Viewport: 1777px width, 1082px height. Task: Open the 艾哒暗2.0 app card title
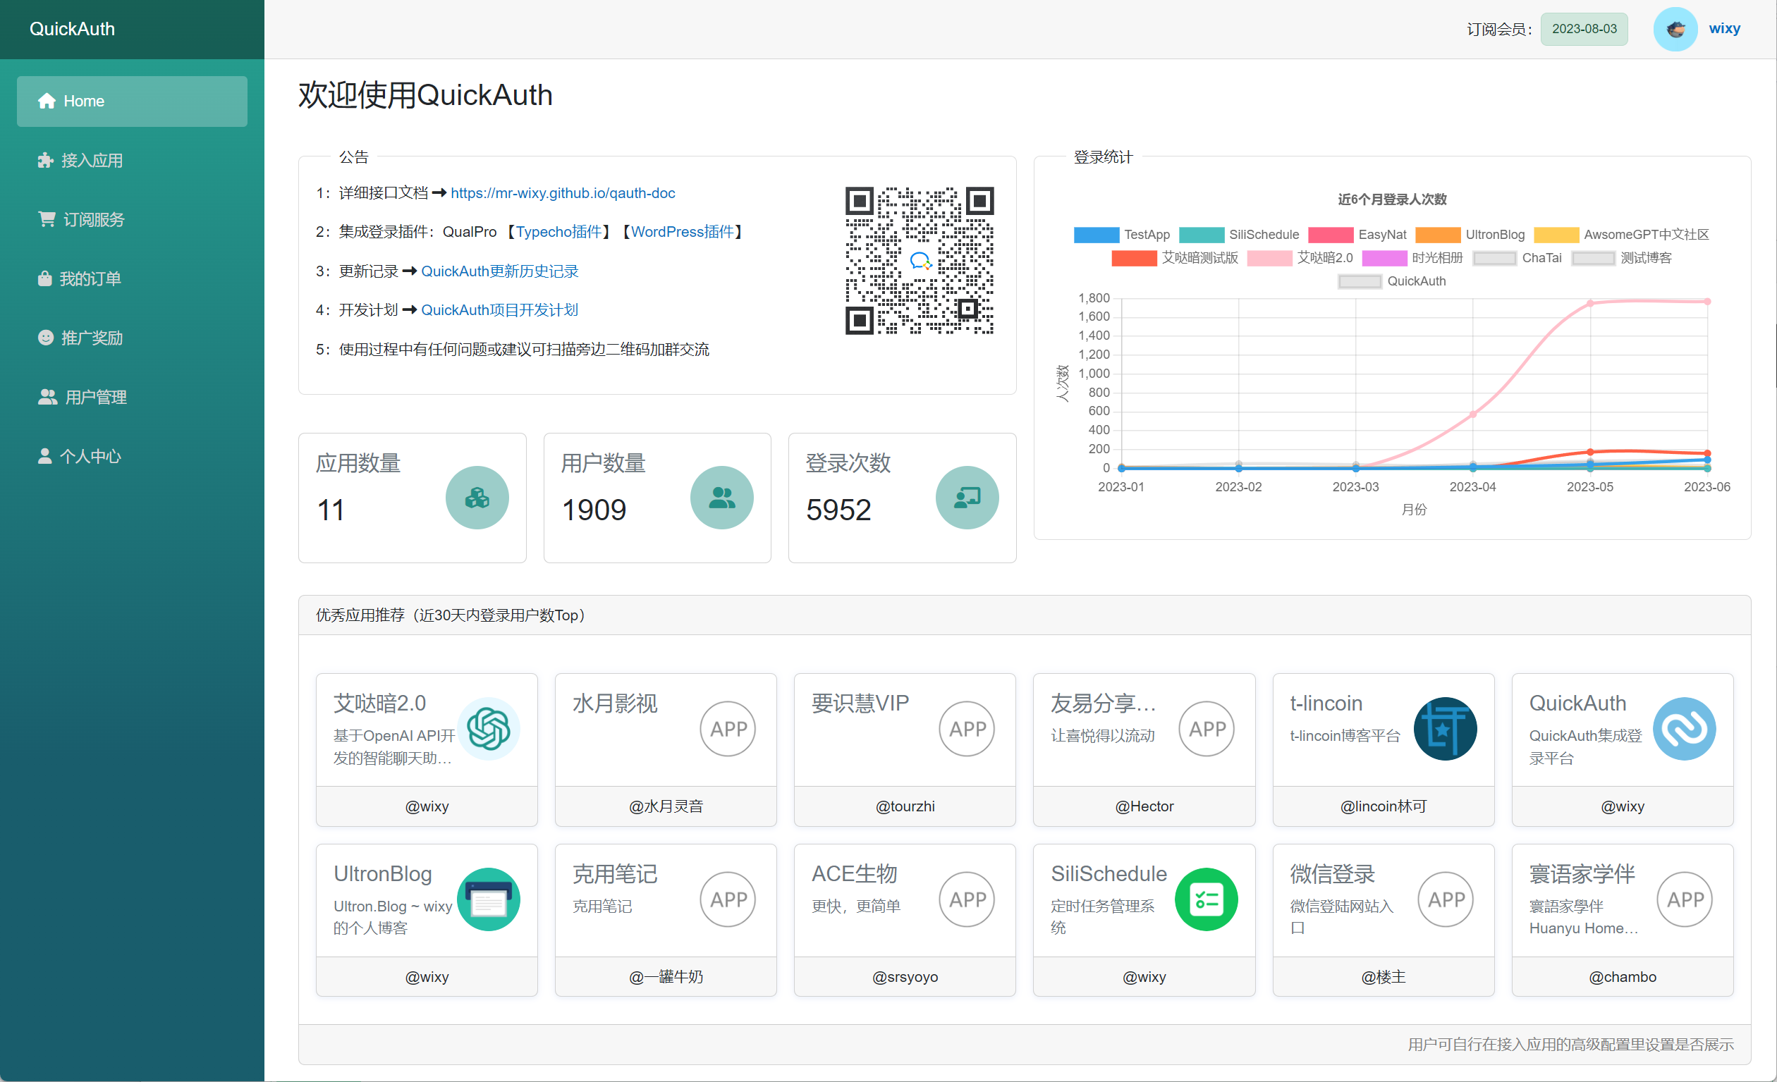(379, 703)
